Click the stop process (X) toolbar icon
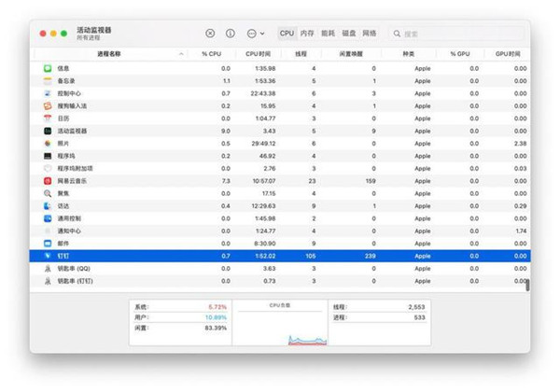The width and height of the screenshot is (560, 392). 209,33
